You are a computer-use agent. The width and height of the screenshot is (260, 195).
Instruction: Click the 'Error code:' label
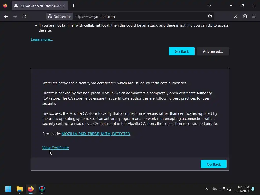(x=52, y=134)
